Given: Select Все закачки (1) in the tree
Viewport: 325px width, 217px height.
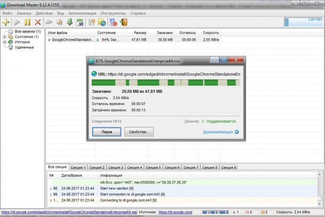Looking at the screenshot, I should coord(28,31).
